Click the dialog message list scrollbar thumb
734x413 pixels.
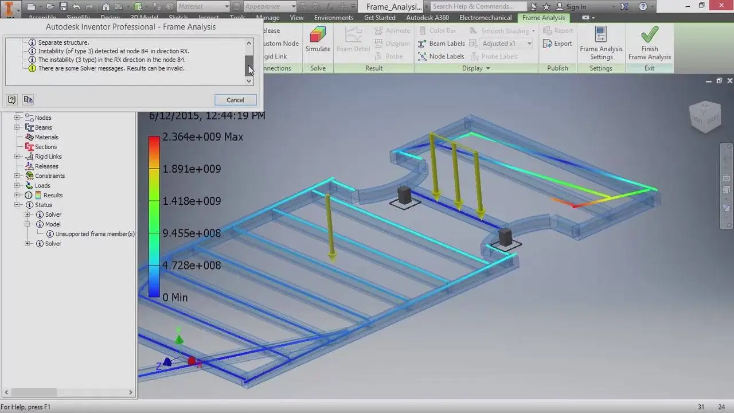click(x=249, y=65)
